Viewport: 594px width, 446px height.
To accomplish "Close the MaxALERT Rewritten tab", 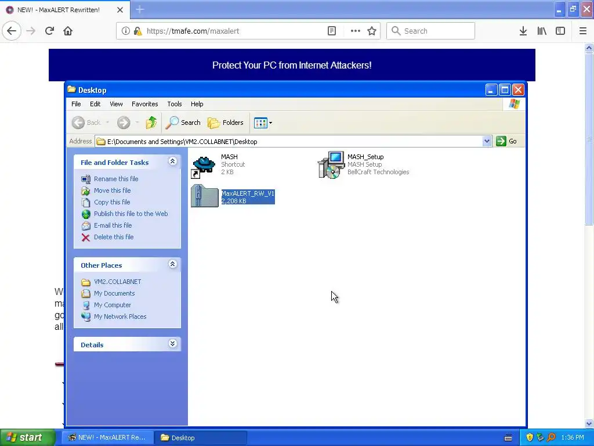I will 119,10.
